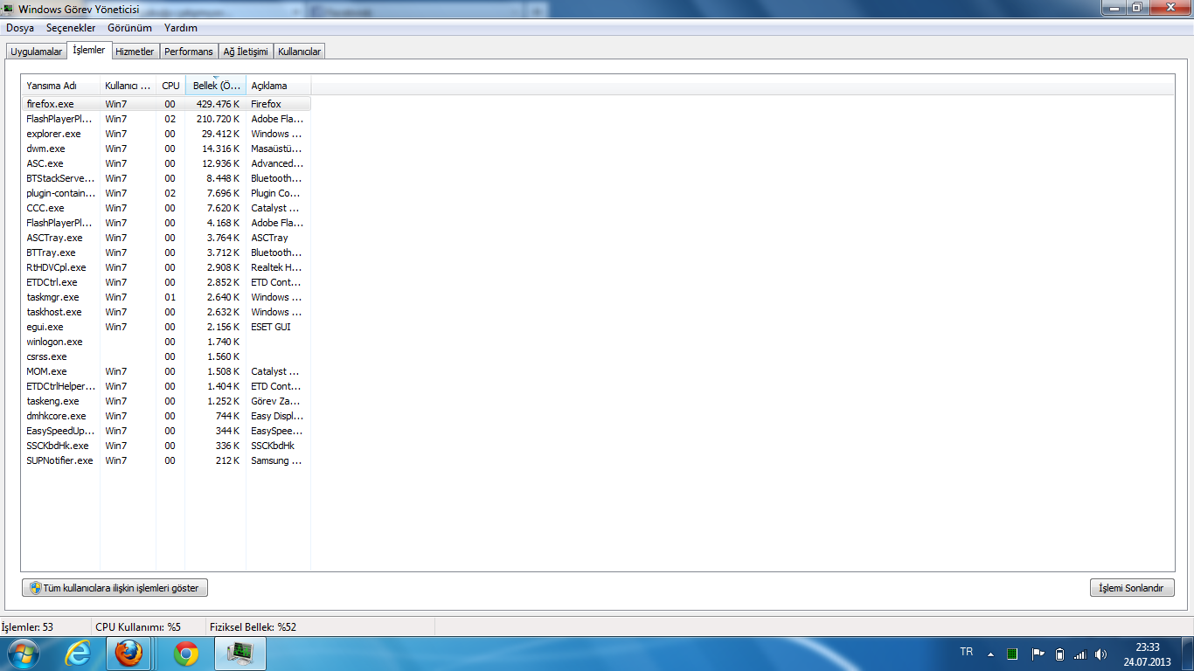This screenshot has height=671, width=1194.
Task: Click Tüm kullanıcılara ilişkin işlemleri göster button
Action: 115,588
